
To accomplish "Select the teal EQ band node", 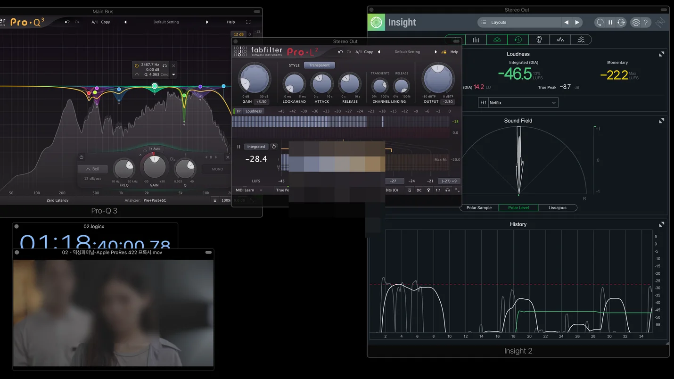I will tap(155, 86).
